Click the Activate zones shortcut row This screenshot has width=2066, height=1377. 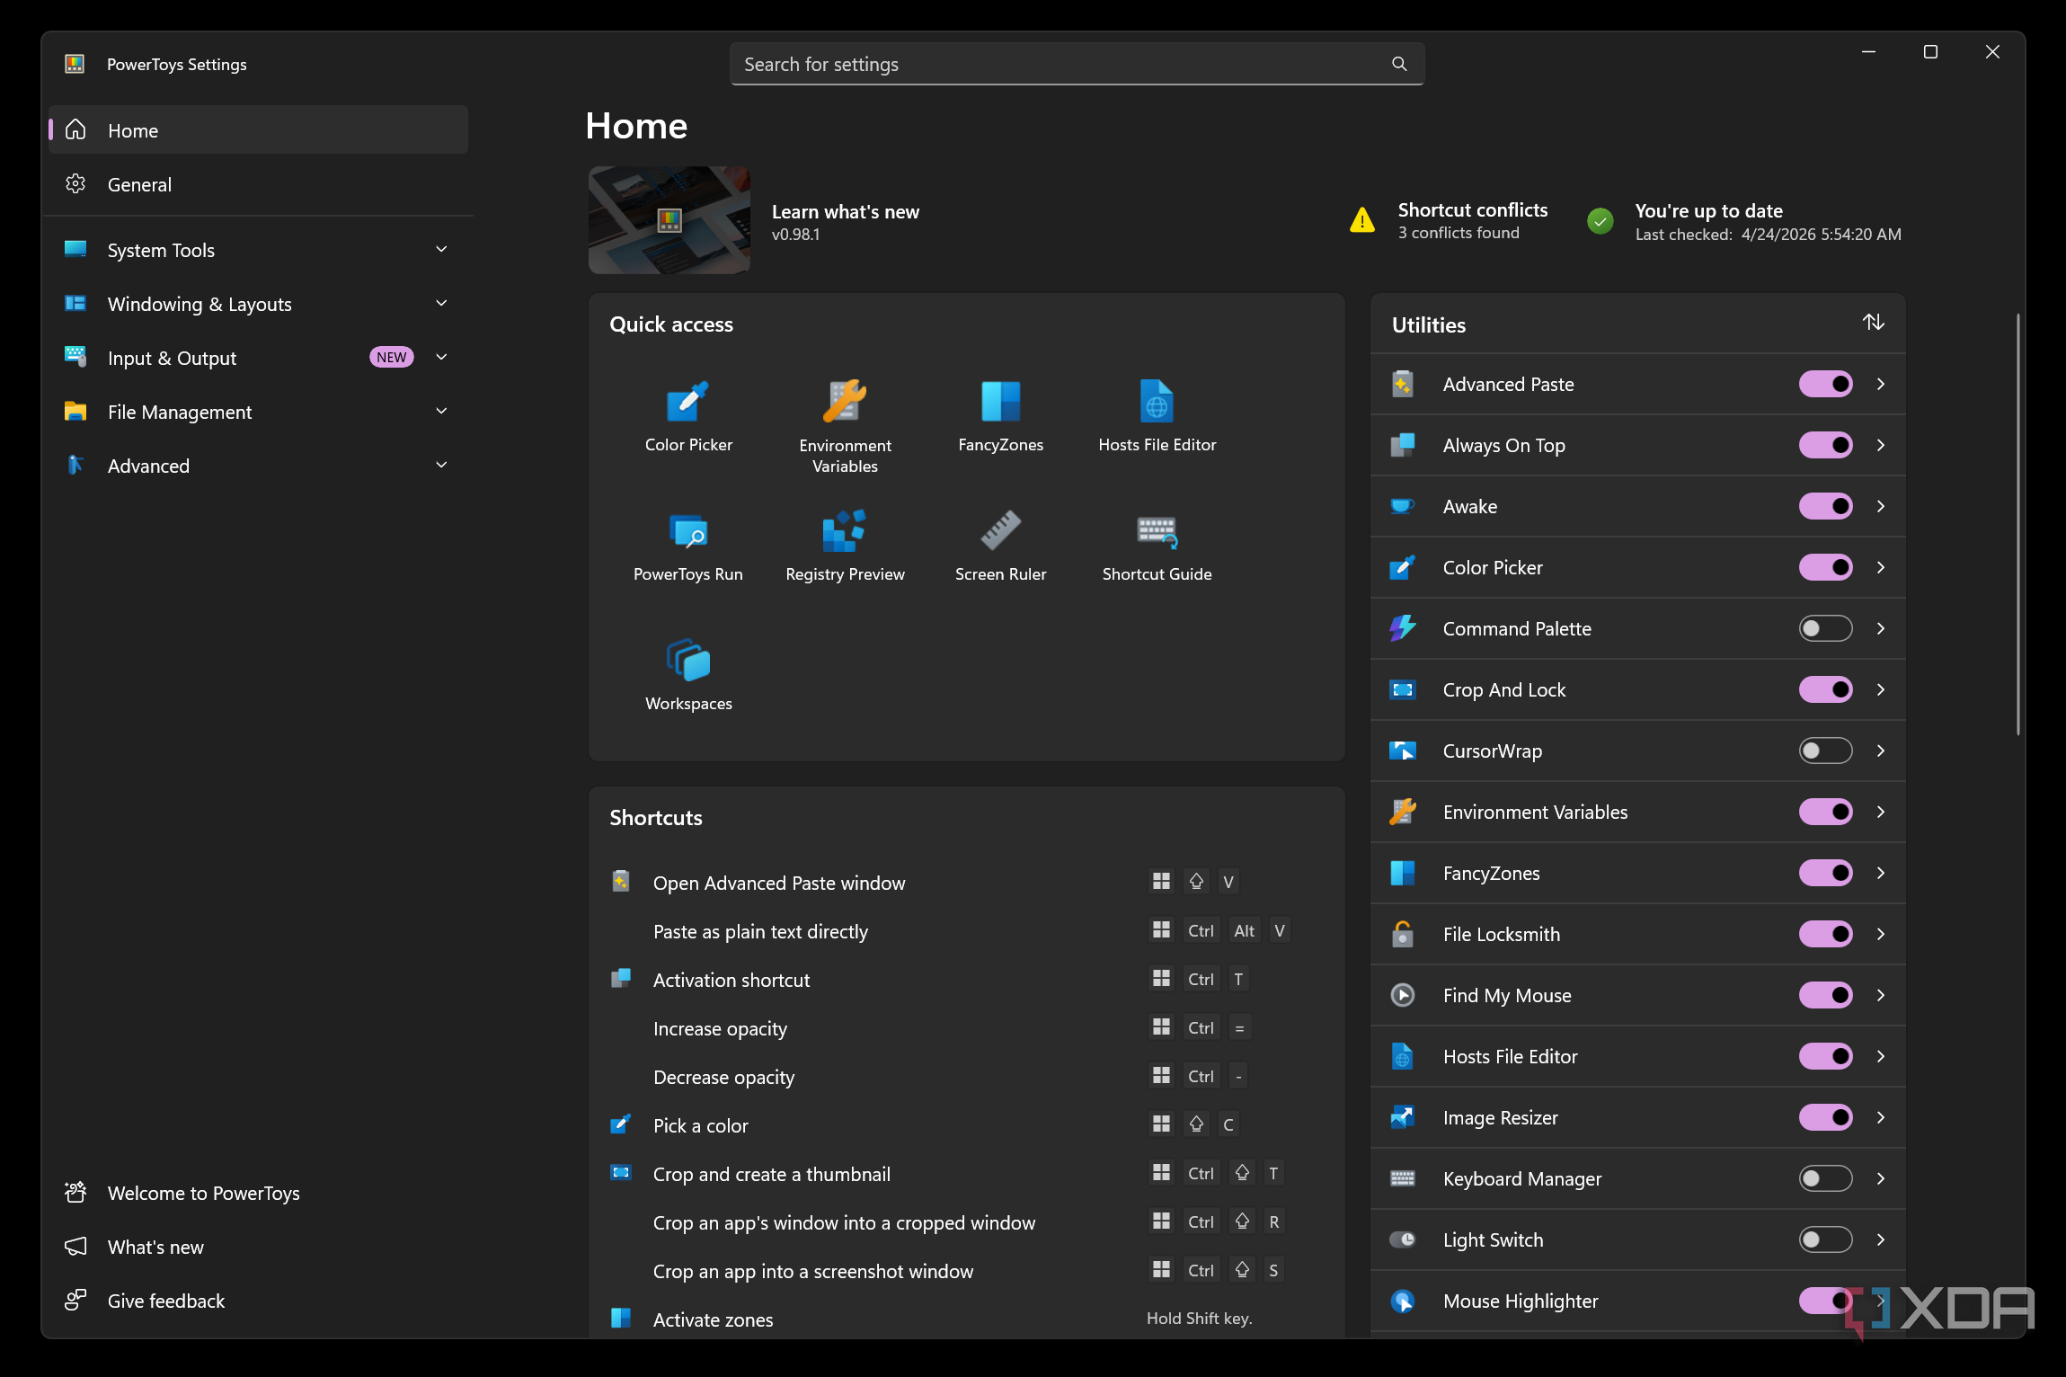966,1319
